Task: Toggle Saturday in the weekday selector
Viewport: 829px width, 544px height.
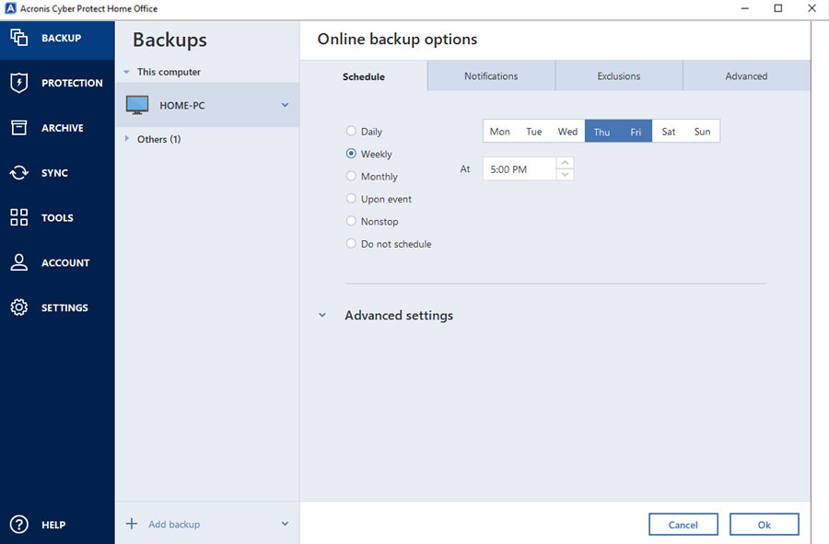Action: coord(669,131)
